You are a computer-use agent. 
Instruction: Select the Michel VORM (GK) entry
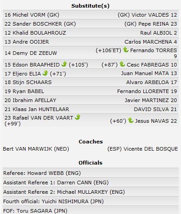pyautogui.click(x=32, y=15)
